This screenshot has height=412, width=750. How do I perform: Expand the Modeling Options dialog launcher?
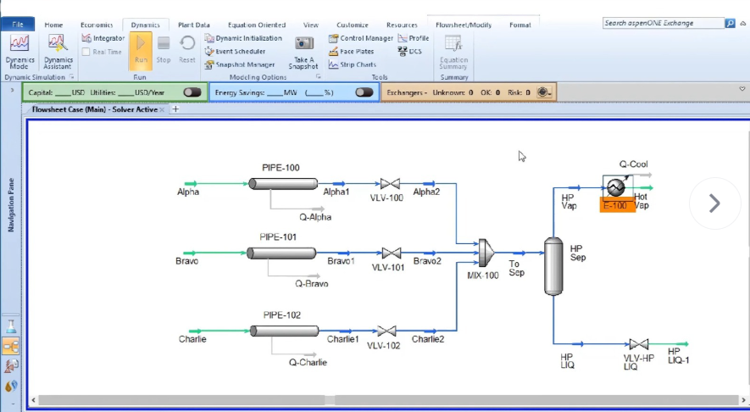(x=319, y=76)
